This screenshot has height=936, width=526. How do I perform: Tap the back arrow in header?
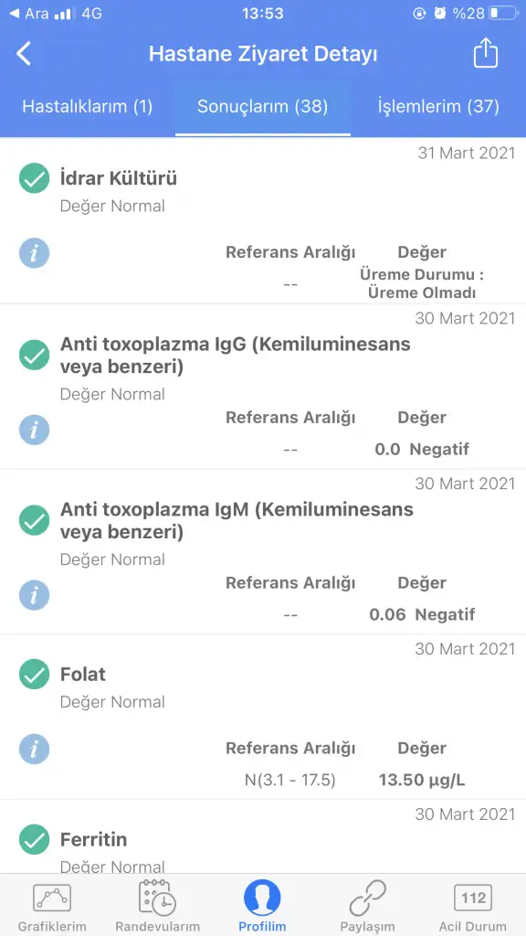point(24,54)
